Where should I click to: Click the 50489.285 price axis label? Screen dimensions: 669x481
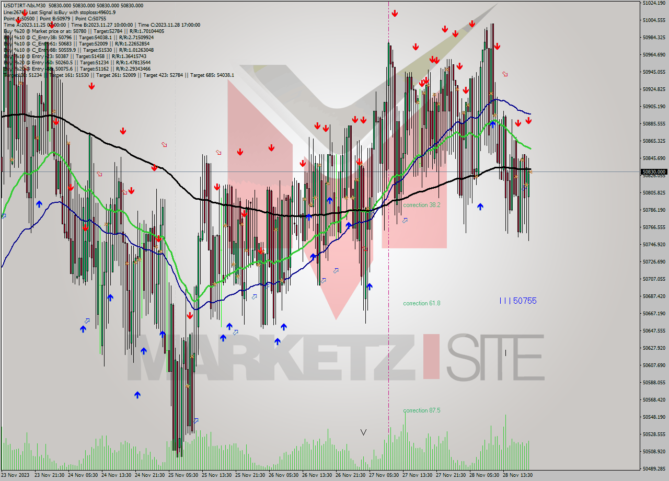click(x=654, y=468)
